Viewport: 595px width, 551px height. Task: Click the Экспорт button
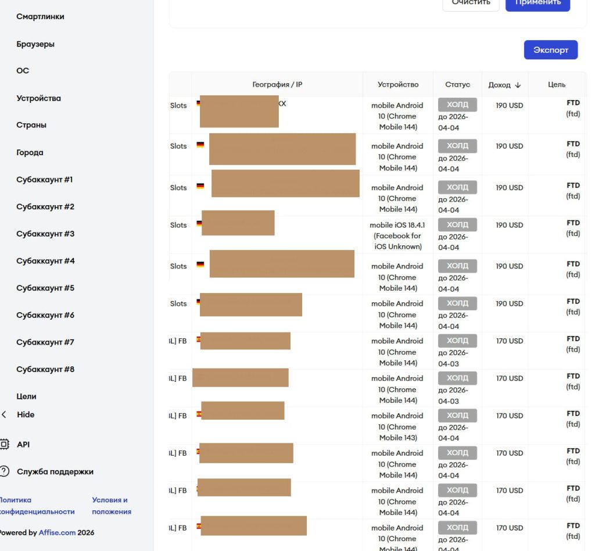click(x=550, y=50)
